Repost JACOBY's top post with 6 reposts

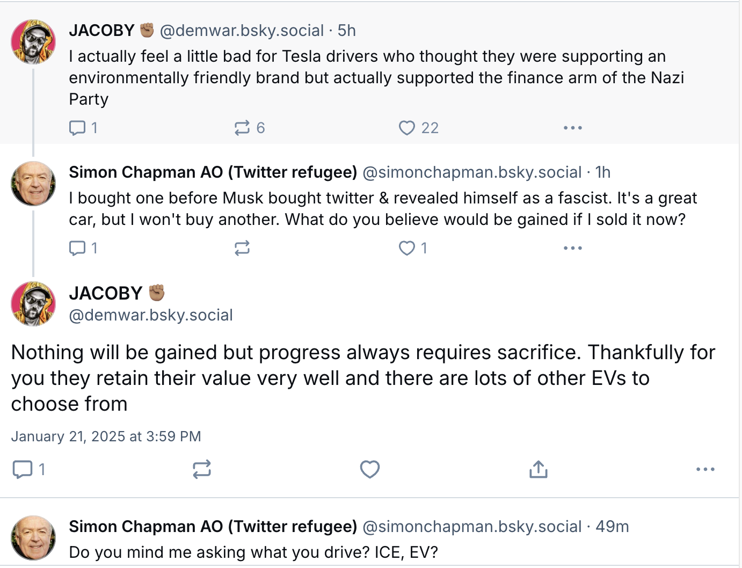pos(242,128)
